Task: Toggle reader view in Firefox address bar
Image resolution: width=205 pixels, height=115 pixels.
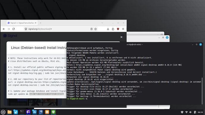Action: coord(92,29)
